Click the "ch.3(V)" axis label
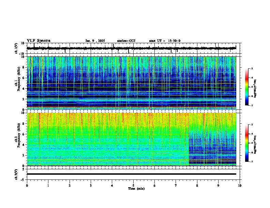The image size is (270, 208). coord(16,174)
